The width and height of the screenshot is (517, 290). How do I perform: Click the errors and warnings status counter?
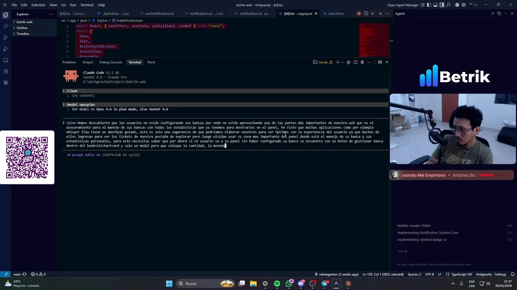[x=38, y=274]
